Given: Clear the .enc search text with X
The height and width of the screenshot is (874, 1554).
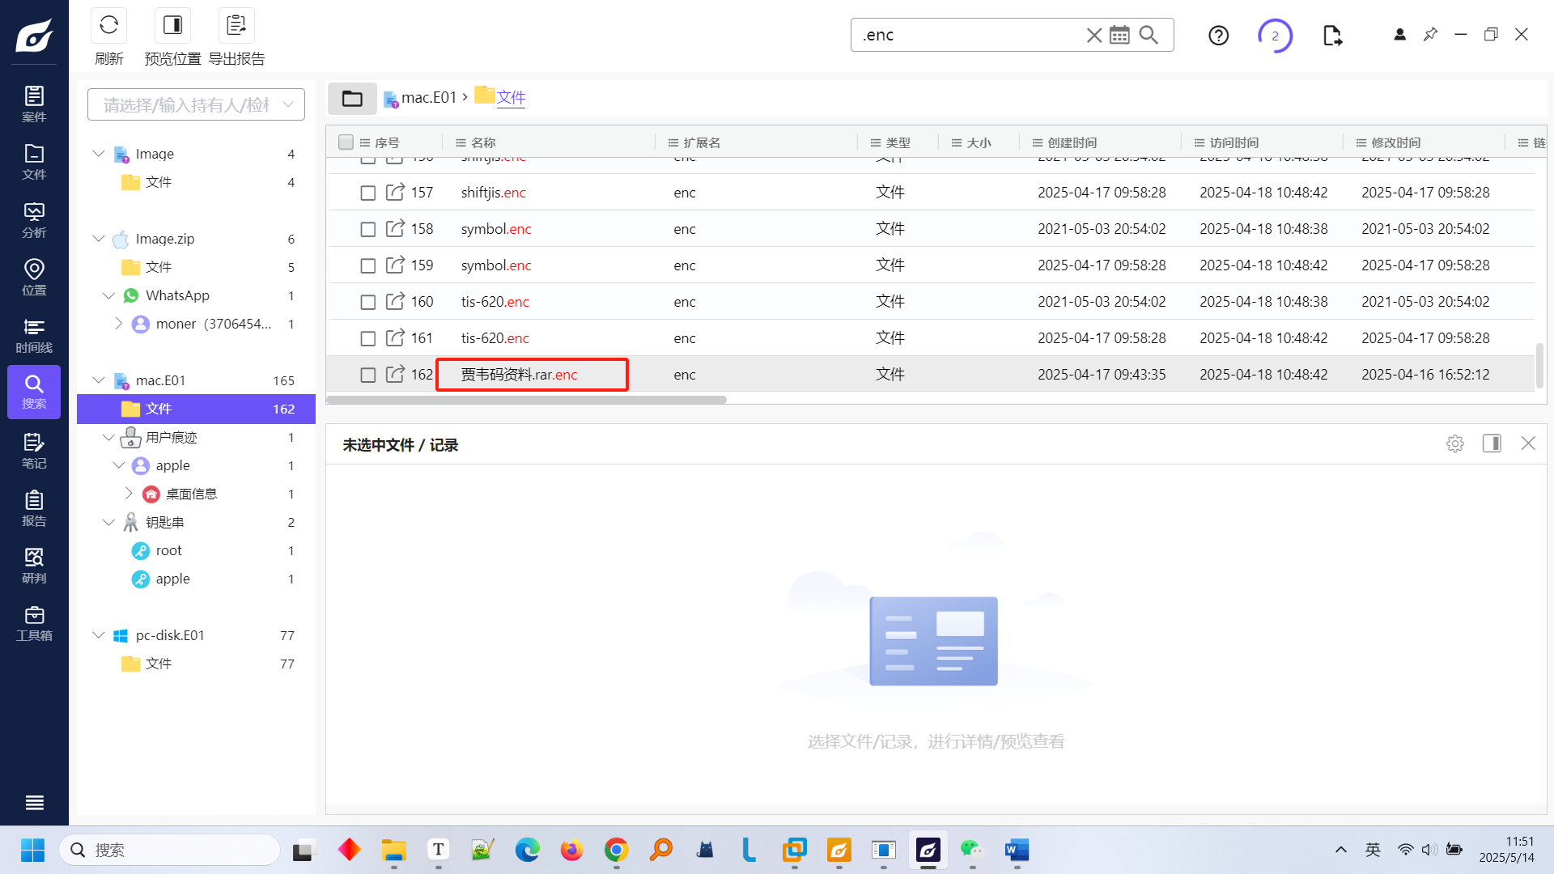Looking at the screenshot, I should coord(1093,35).
